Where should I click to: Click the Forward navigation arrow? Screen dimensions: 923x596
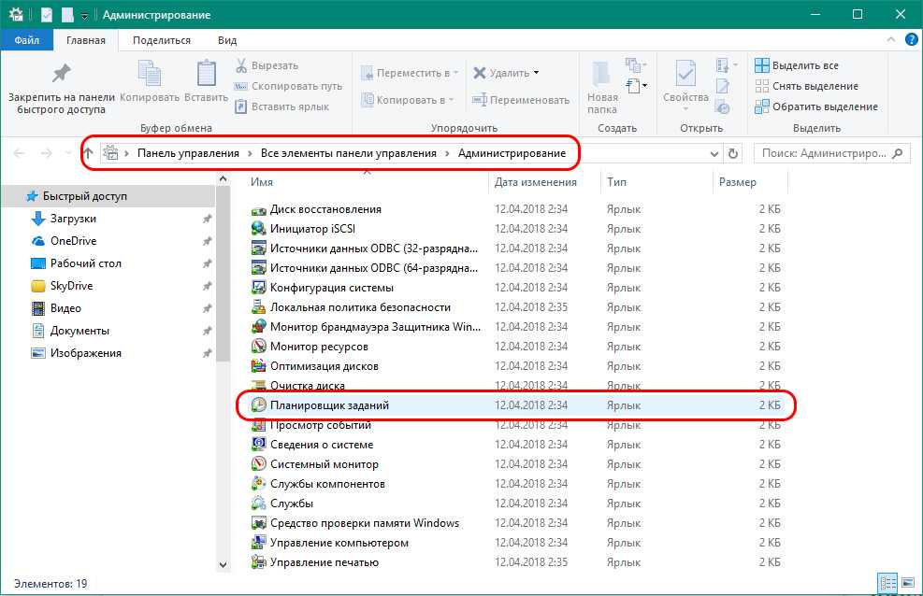(x=46, y=153)
